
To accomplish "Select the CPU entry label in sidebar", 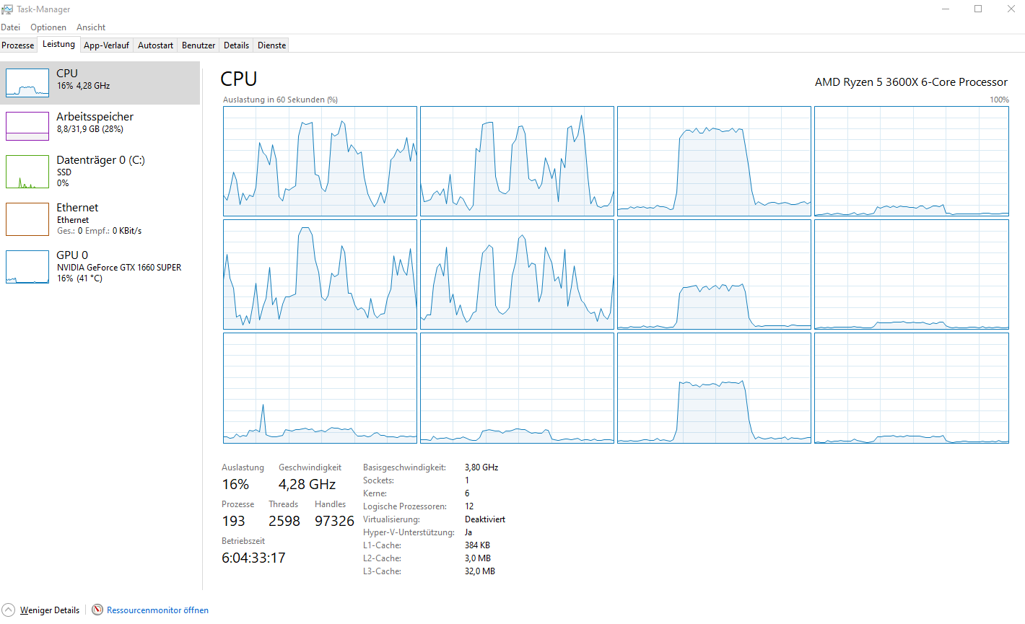I will click(x=67, y=74).
